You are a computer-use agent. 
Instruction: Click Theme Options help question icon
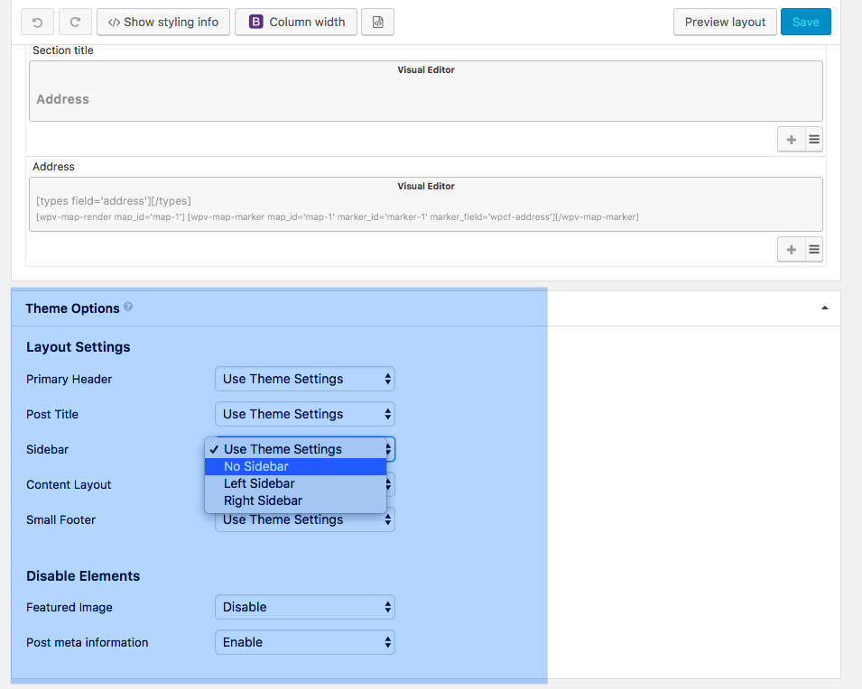128,307
